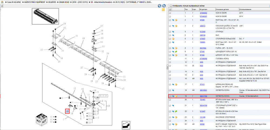This screenshot has height=130, width=270.
Task: Open part number link 9637692
Action: (203, 48)
